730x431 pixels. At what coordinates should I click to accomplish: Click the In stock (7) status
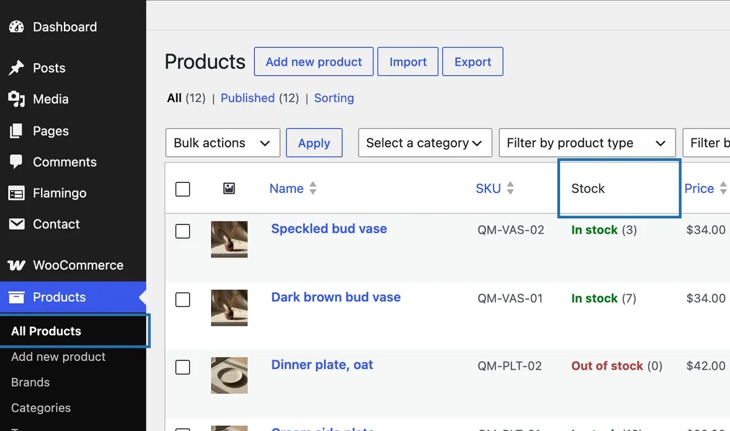coord(603,298)
